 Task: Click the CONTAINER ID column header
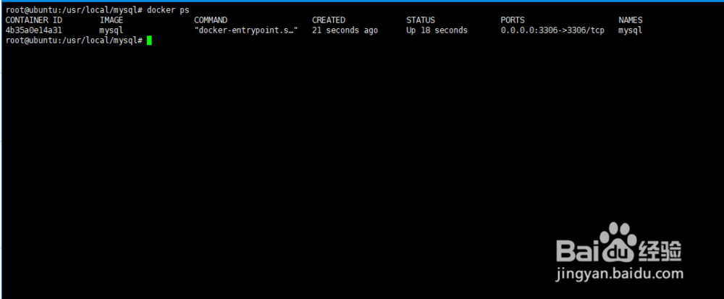click(34, 20)
